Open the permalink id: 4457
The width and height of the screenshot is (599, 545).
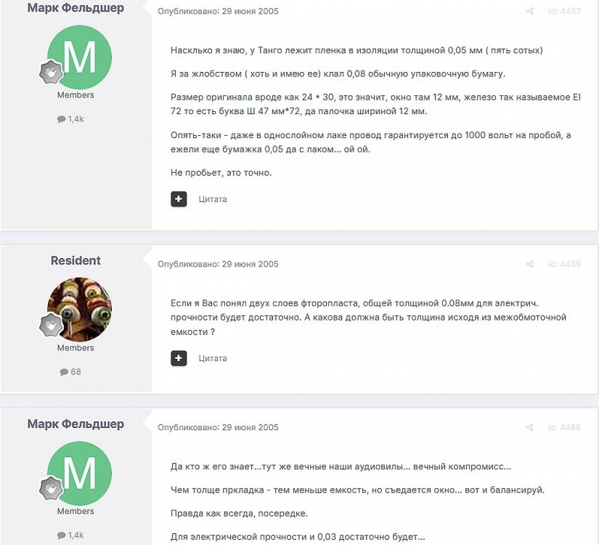pyautogui.click(x=564, y=11)
